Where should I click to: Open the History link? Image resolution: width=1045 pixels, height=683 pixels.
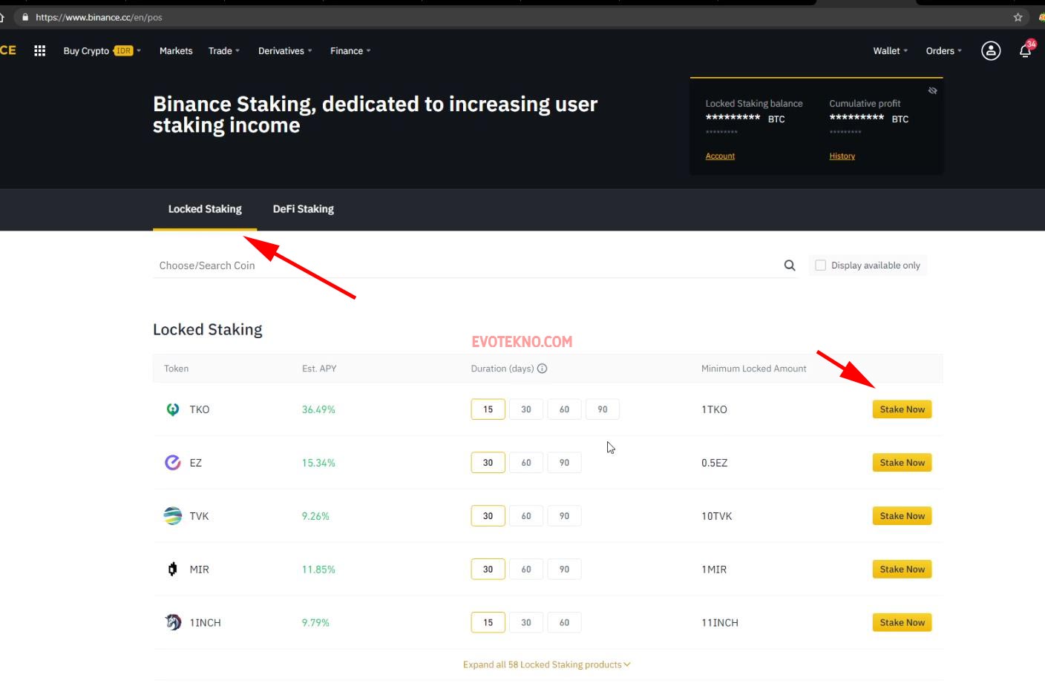tap(842, 156)
